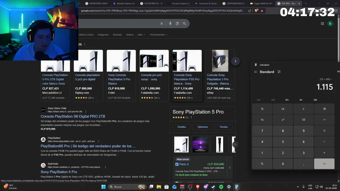Click the percent button in Calculator

(262, 109)
